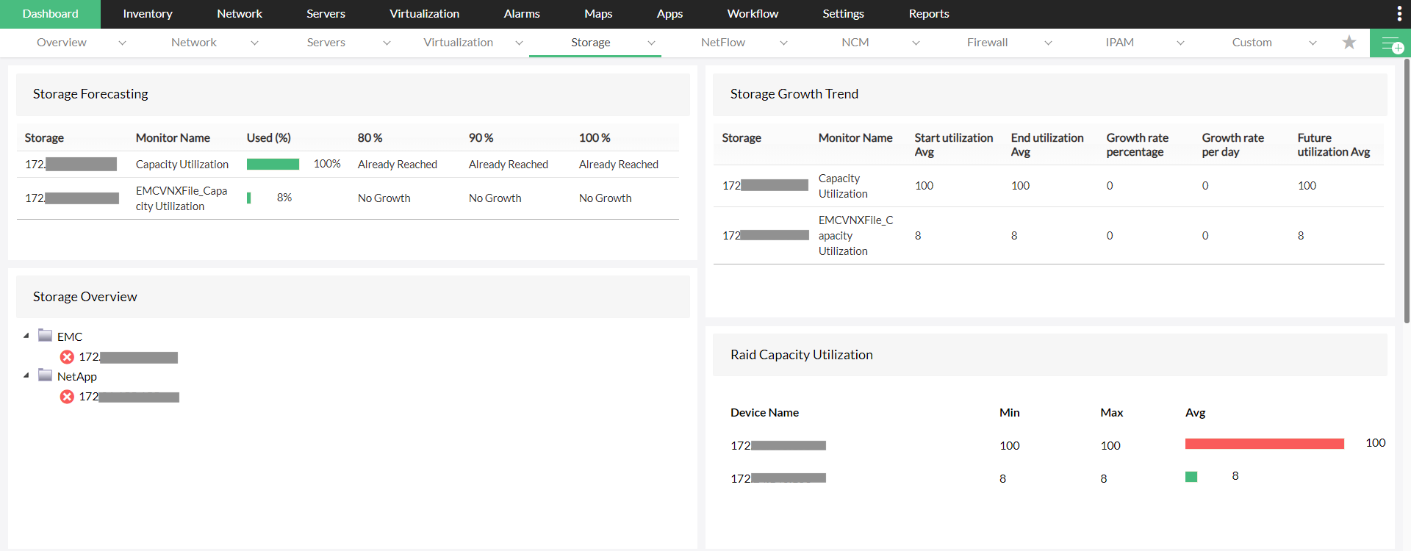
Task: Click the star favorite dashboard icon
Action: click(1349, 43)
